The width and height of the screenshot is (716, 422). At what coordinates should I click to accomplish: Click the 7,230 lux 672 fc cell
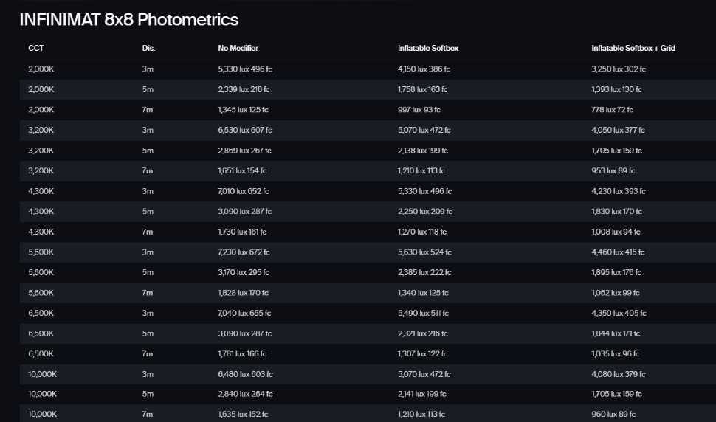pos(244,252)
